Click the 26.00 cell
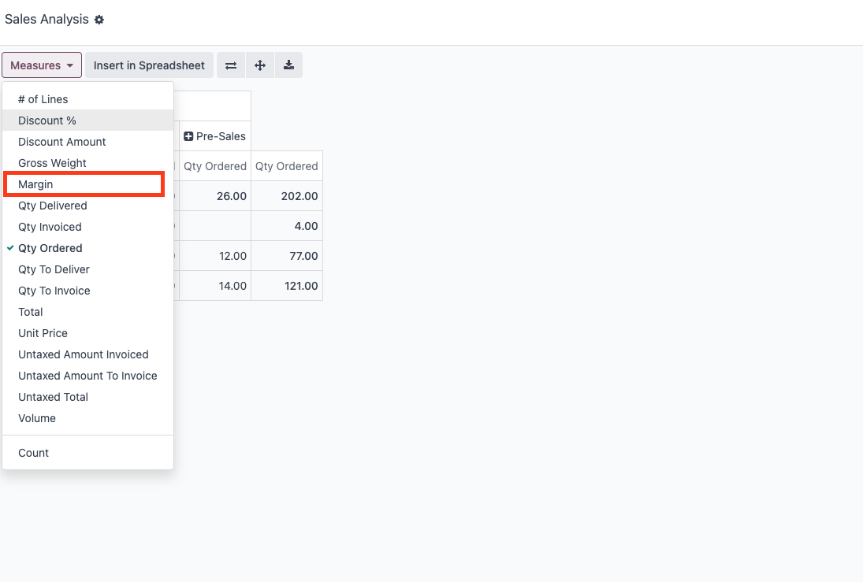This screenshot has width=863, height=582. [x=215, y=196]
